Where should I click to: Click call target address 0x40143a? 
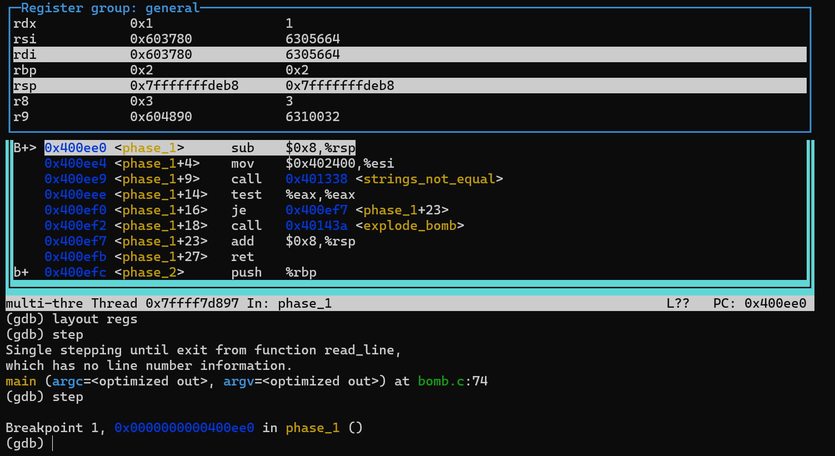click(317, 226)
